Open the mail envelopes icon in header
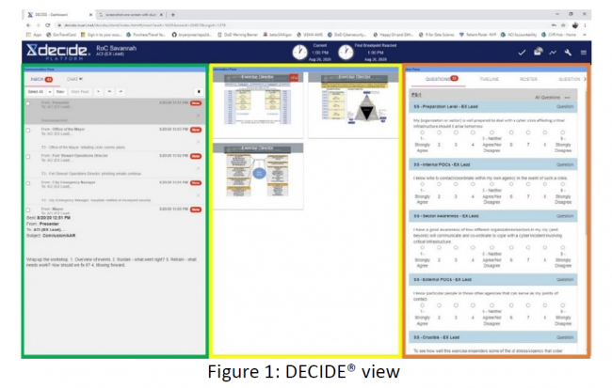Image resolution: width=612 pixels, height=388 pixels. click(538, 52)
